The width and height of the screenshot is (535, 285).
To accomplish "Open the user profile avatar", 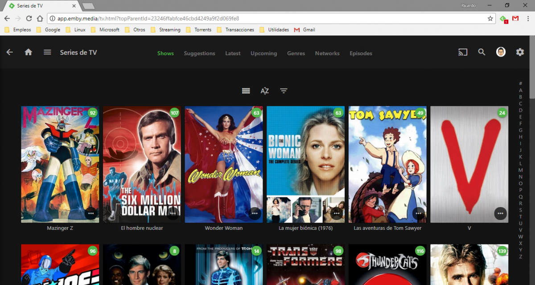I will click(501, 52).
